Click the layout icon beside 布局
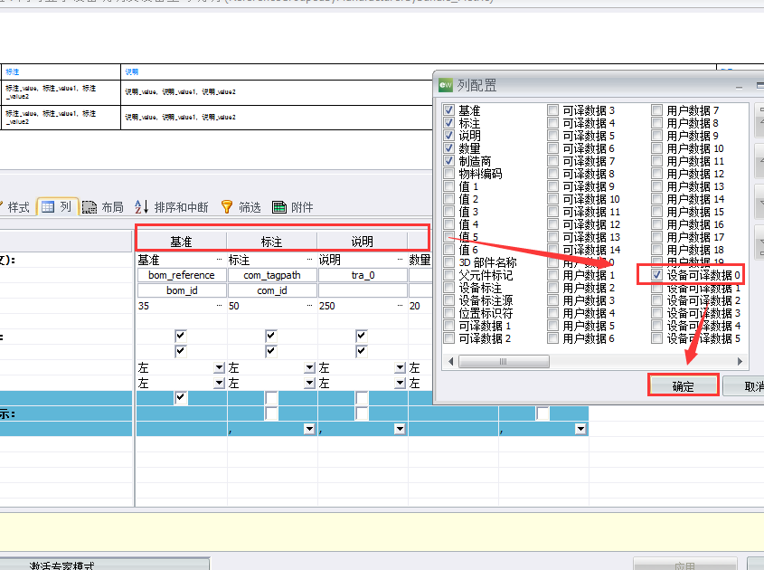This screenshot has width=764, height=570. pyautogui.click(x=90, y=207)
